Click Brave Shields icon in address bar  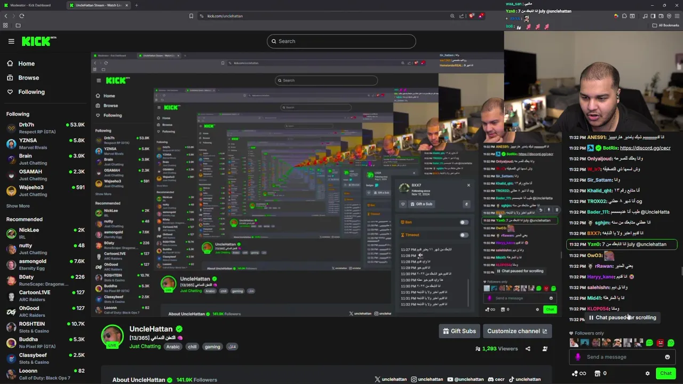[471, 16]
